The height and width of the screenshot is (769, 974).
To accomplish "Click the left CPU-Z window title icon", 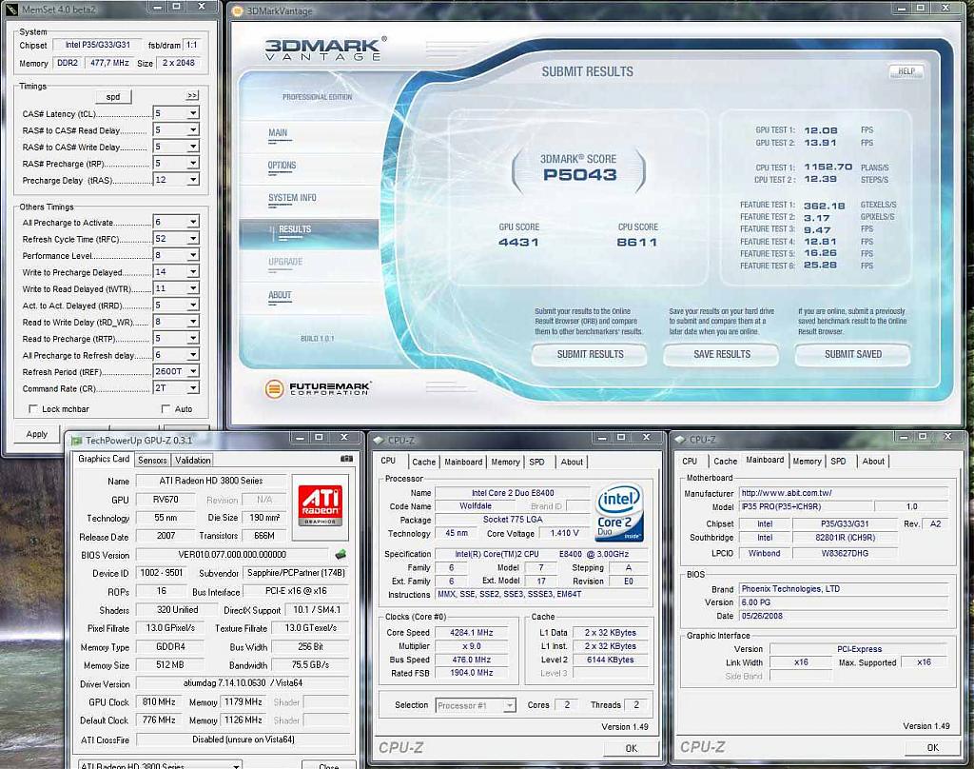I will (x=379, y=441).
